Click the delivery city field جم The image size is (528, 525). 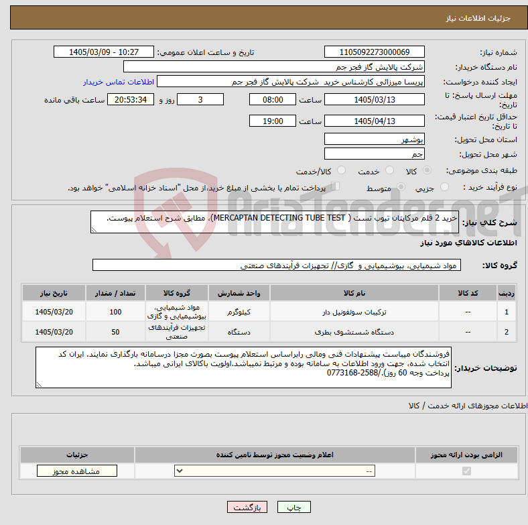coord(374,154)
